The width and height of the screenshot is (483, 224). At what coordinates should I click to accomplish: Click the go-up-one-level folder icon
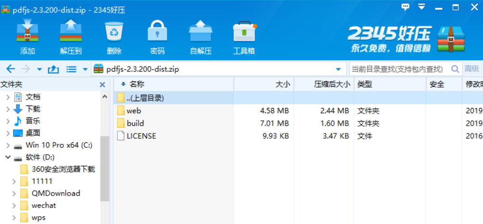click(53, 69)
